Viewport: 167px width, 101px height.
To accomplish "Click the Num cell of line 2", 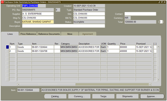I will click(12, 51).
